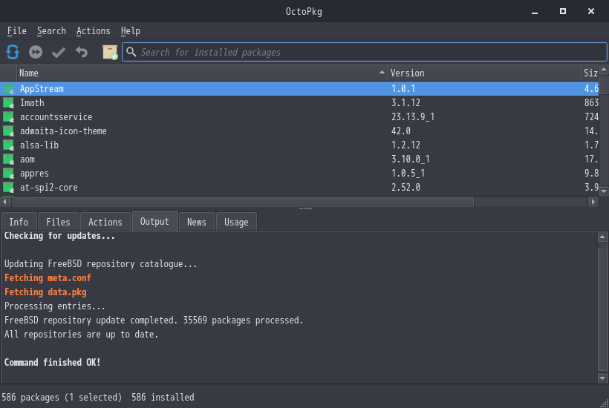Click the output pane scroll down arrow

[603, 378]
